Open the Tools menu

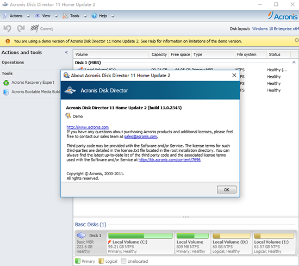click(74, 16)
